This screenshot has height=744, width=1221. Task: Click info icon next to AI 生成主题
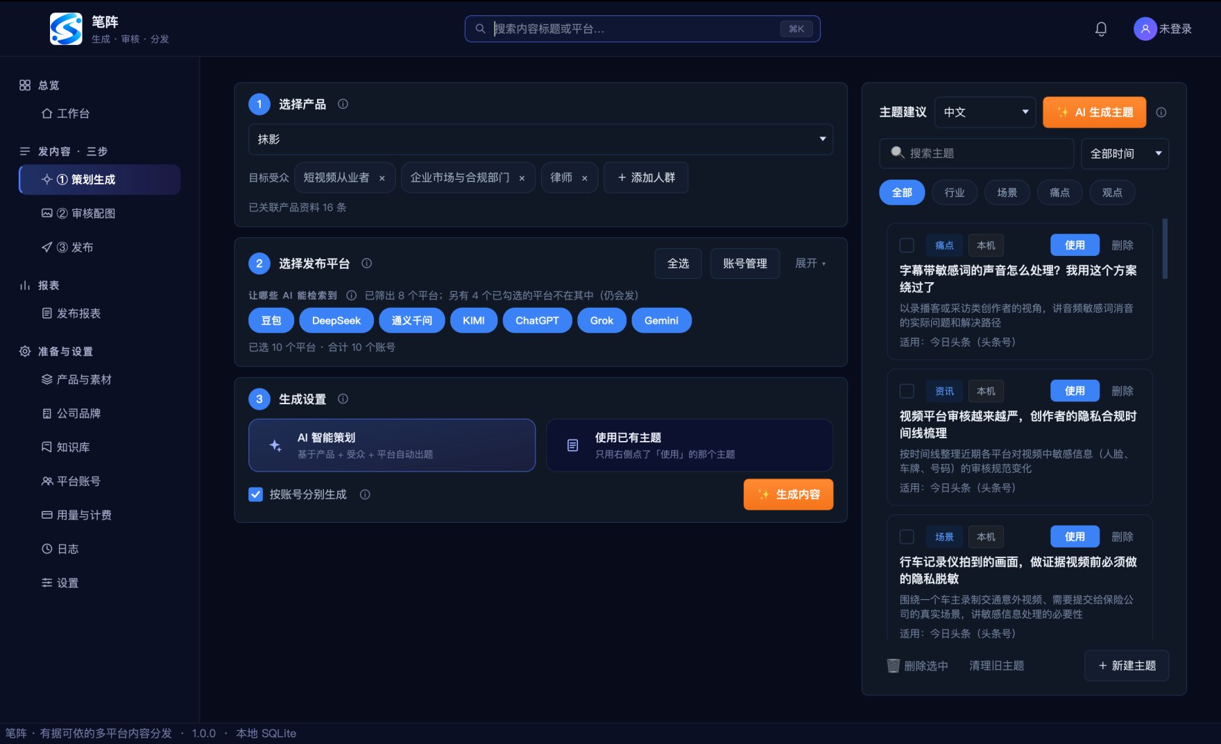(x=1161, y=112)
